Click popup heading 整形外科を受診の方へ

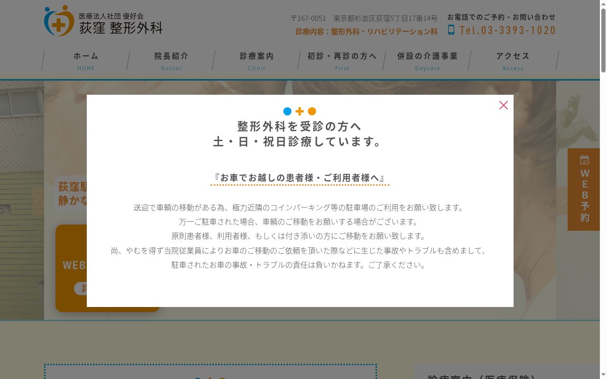299,126
